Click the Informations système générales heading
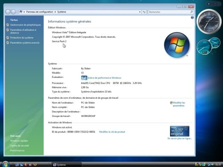Screen dimensions: 223x167 click(69, 22)
